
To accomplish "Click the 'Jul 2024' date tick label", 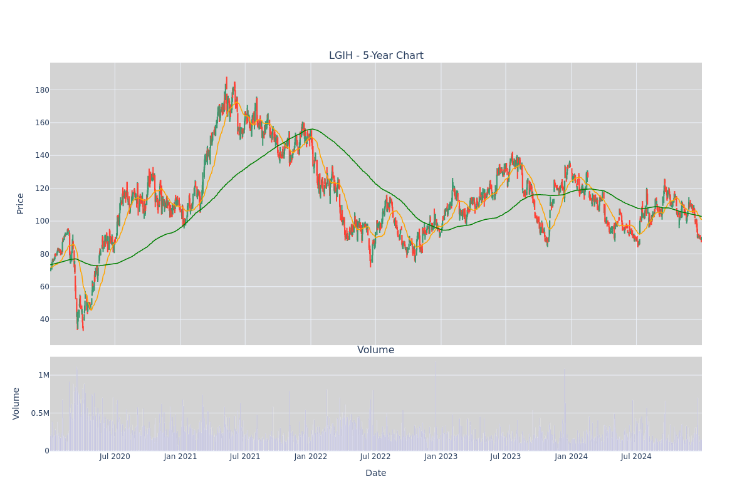I will click(636, 457).
